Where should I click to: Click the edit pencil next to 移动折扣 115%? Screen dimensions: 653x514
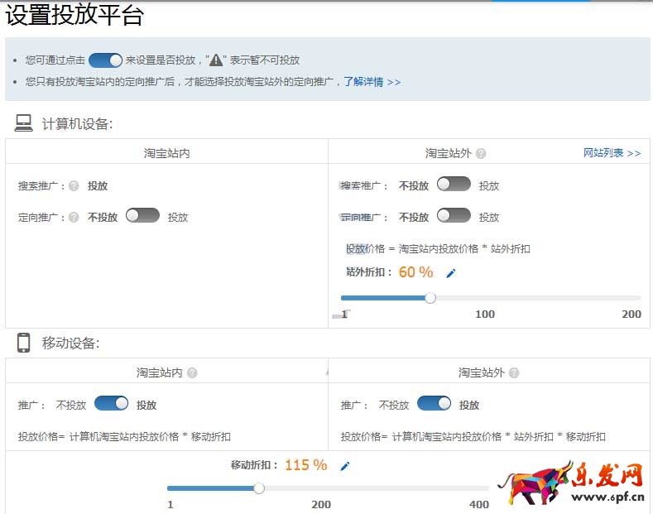point(345,466)
